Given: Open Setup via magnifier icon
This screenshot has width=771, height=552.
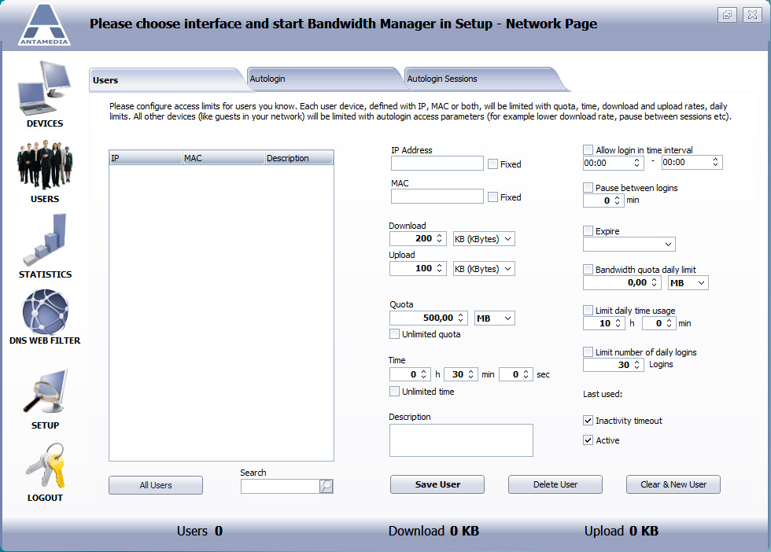Looking at the screenshot, I should coord(45,392).
